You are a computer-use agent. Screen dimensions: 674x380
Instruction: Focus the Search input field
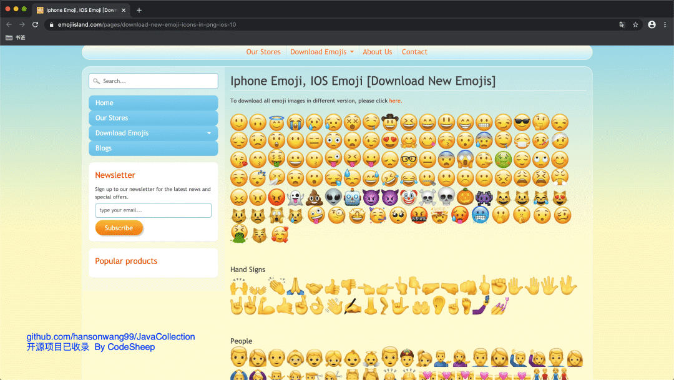point(154,81)
